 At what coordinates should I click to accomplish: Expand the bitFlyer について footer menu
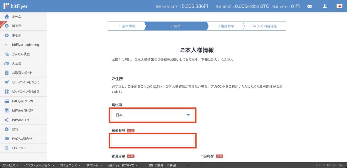123,165
